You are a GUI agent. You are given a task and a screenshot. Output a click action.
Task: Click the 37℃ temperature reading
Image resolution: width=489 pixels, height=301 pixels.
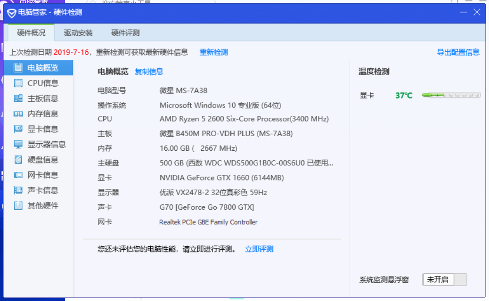point(404,96)
